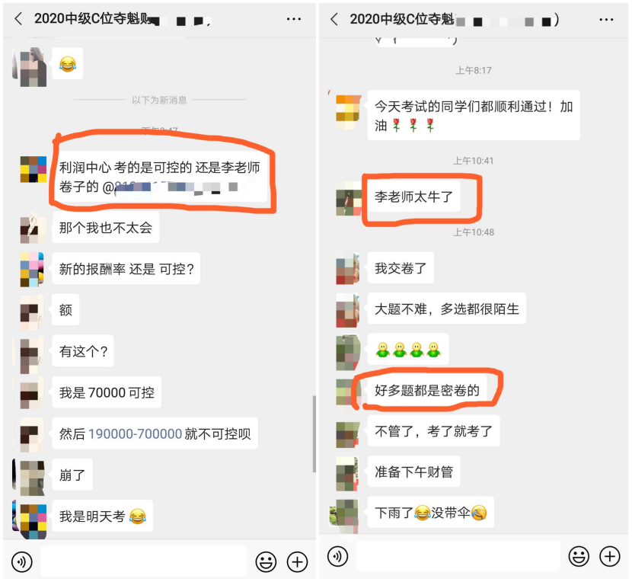Open the emoji picker in left chat
Screen dimensions: 632x582
click(266, 561)
